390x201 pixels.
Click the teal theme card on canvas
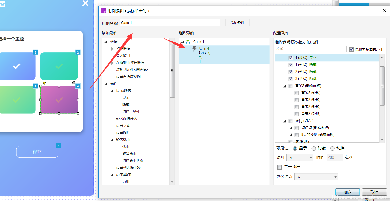click(x=59, y=66)
